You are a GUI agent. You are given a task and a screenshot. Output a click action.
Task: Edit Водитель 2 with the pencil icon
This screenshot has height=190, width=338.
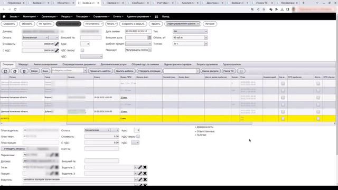point(140,167)
